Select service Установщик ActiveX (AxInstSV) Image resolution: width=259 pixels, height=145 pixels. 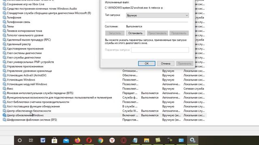tap(26, 75)
